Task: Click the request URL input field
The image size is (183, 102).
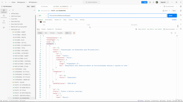Action: 108,16
